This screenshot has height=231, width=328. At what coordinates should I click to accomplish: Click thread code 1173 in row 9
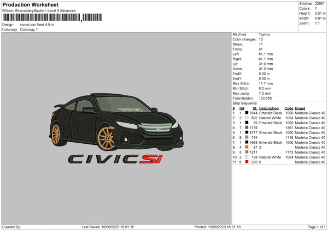click(289, 152)
